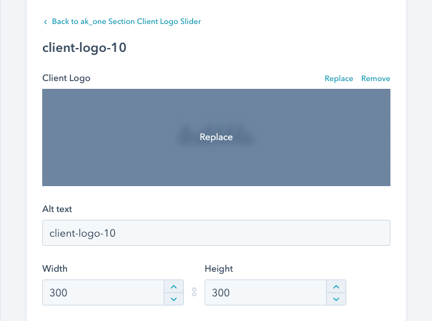
Task: Click the Replace link above the image
Action: pos(338,78)
